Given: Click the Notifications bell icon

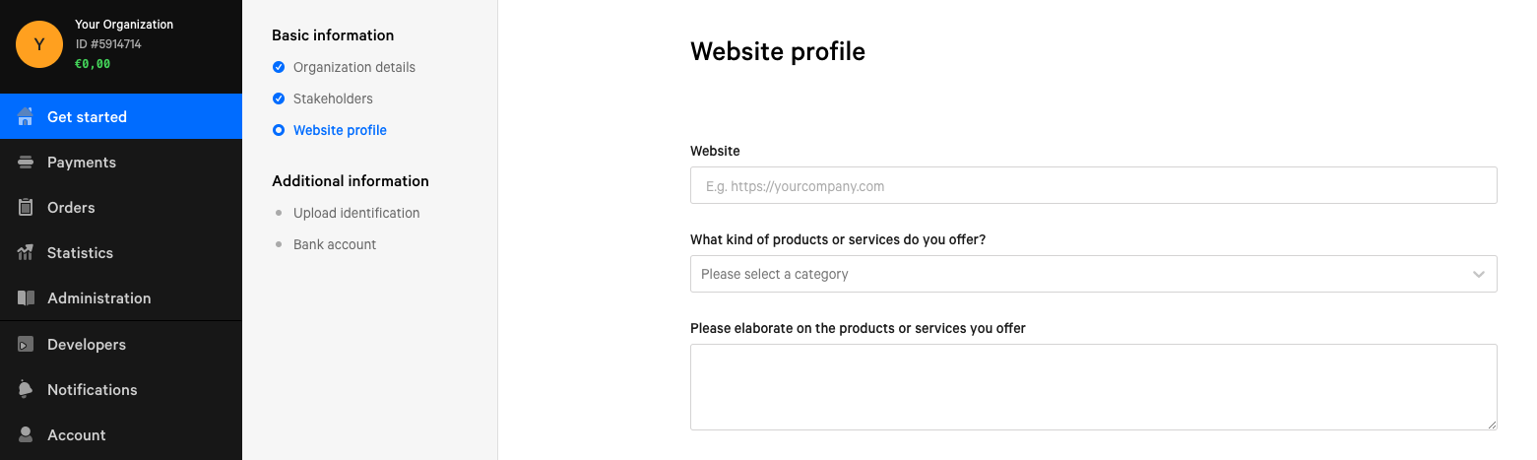Looking at the screenshot, I should 26,389.
